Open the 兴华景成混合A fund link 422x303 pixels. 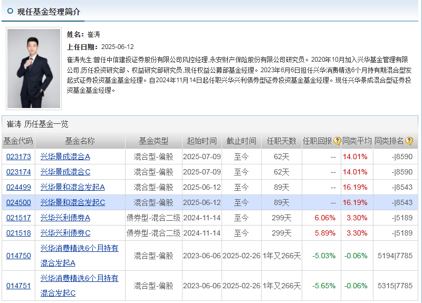65,157
